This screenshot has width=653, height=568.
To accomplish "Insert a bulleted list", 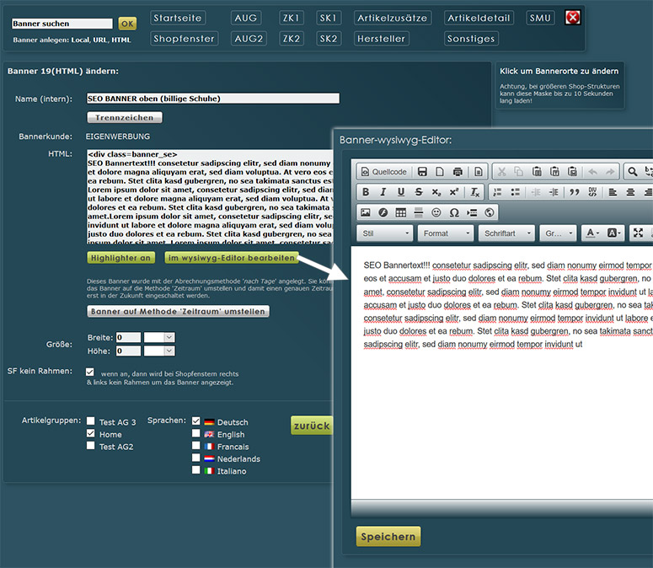I will (x=515, y=192).
